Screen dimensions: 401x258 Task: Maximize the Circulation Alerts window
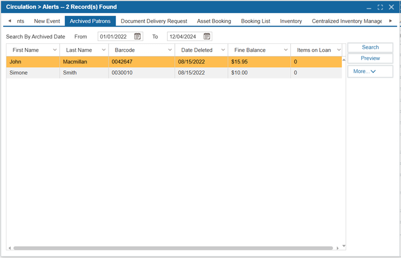380,7
